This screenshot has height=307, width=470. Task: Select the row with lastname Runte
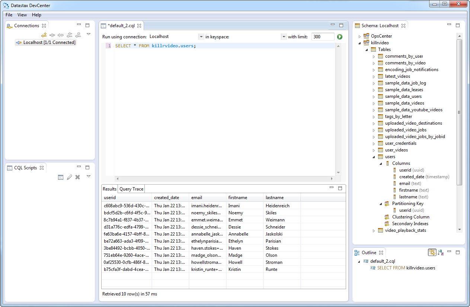coord(224,269)
